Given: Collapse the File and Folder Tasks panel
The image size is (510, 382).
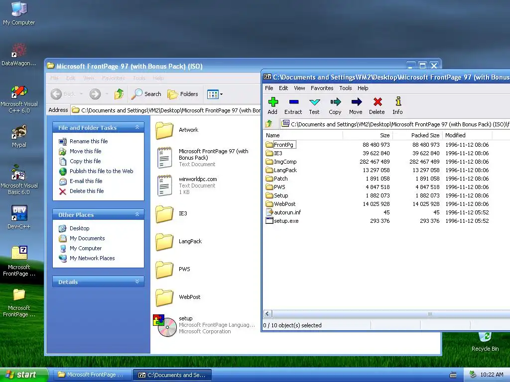Looking at the screenshot, I should pos(137,127).
